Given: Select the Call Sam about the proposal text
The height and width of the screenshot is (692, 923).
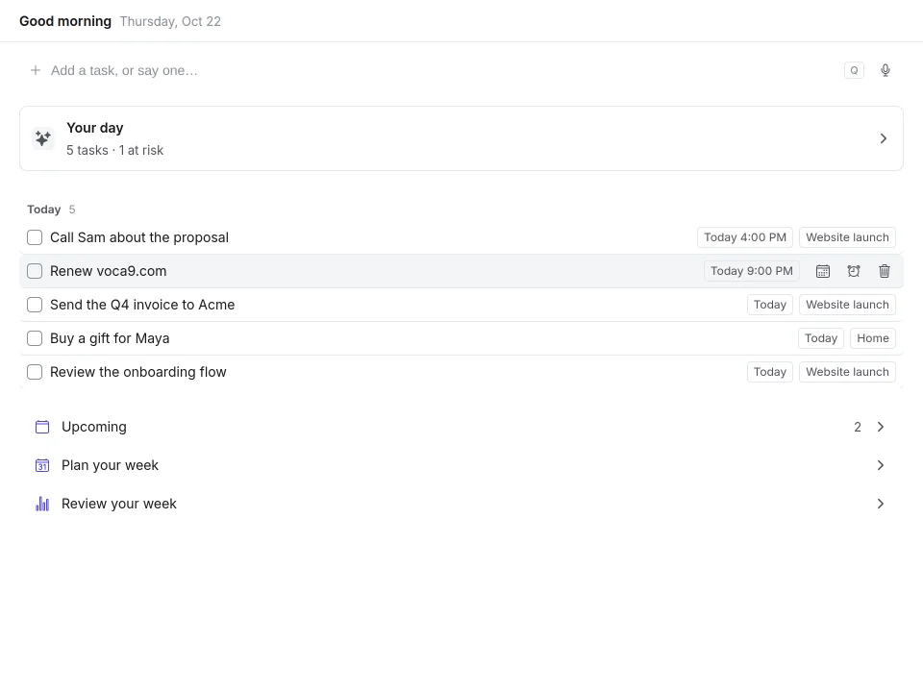Looking at the screenshot, I should (139, 237).
